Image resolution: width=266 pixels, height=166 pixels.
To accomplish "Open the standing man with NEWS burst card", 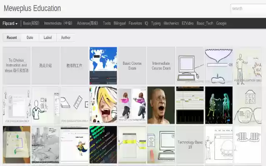I will 248,66.
